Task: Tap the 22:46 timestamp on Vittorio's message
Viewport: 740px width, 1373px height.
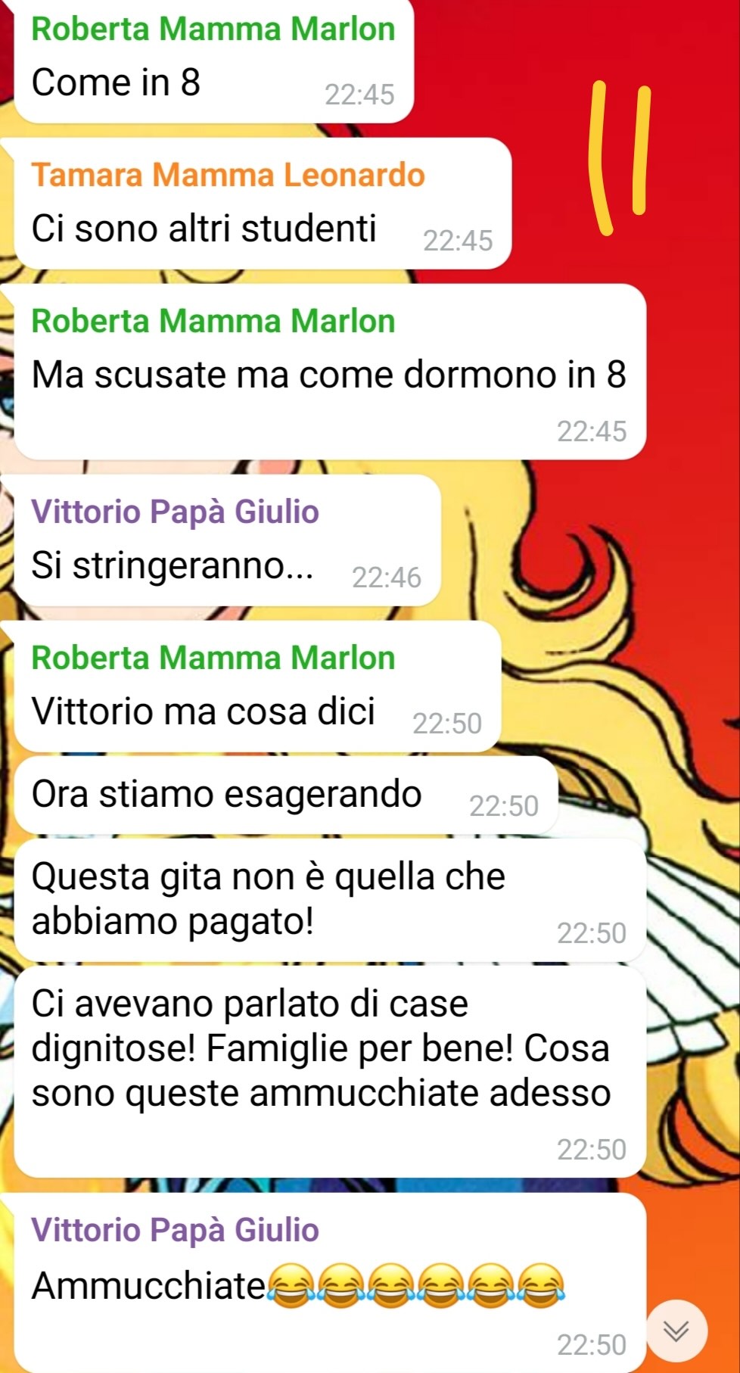Action: pos(386,578)
